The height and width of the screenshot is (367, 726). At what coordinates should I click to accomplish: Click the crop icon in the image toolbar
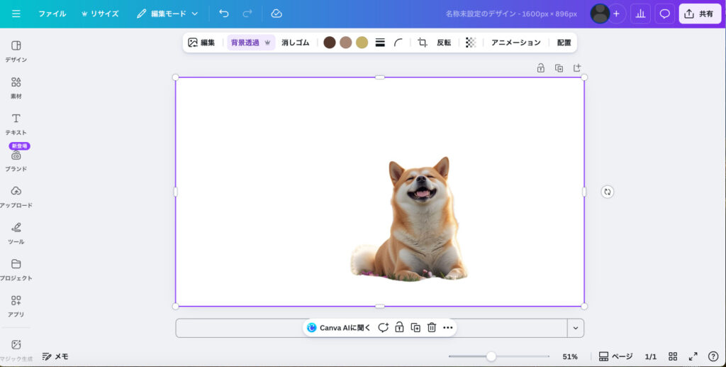[423, 43]
